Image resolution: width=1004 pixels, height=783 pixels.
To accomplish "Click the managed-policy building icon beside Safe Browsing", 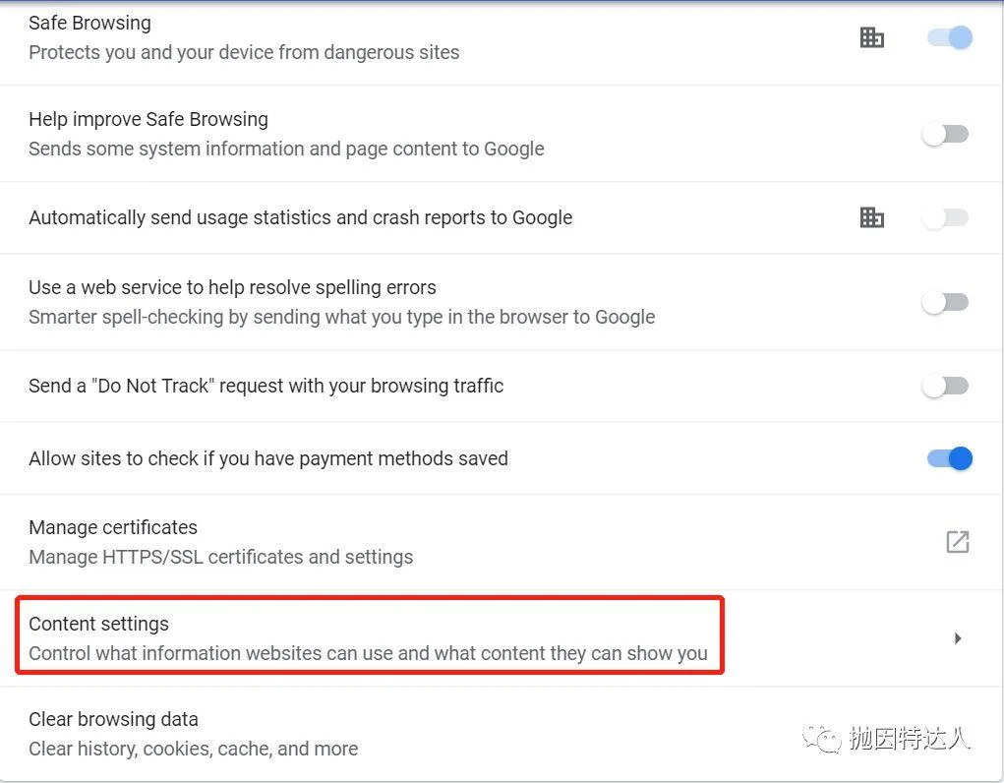I will point(871,37).
